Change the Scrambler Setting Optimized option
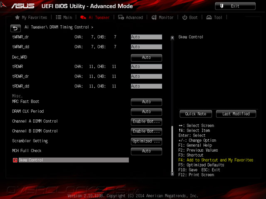The width and height of the screenshot is (266, 199). (x=146, y=141)
